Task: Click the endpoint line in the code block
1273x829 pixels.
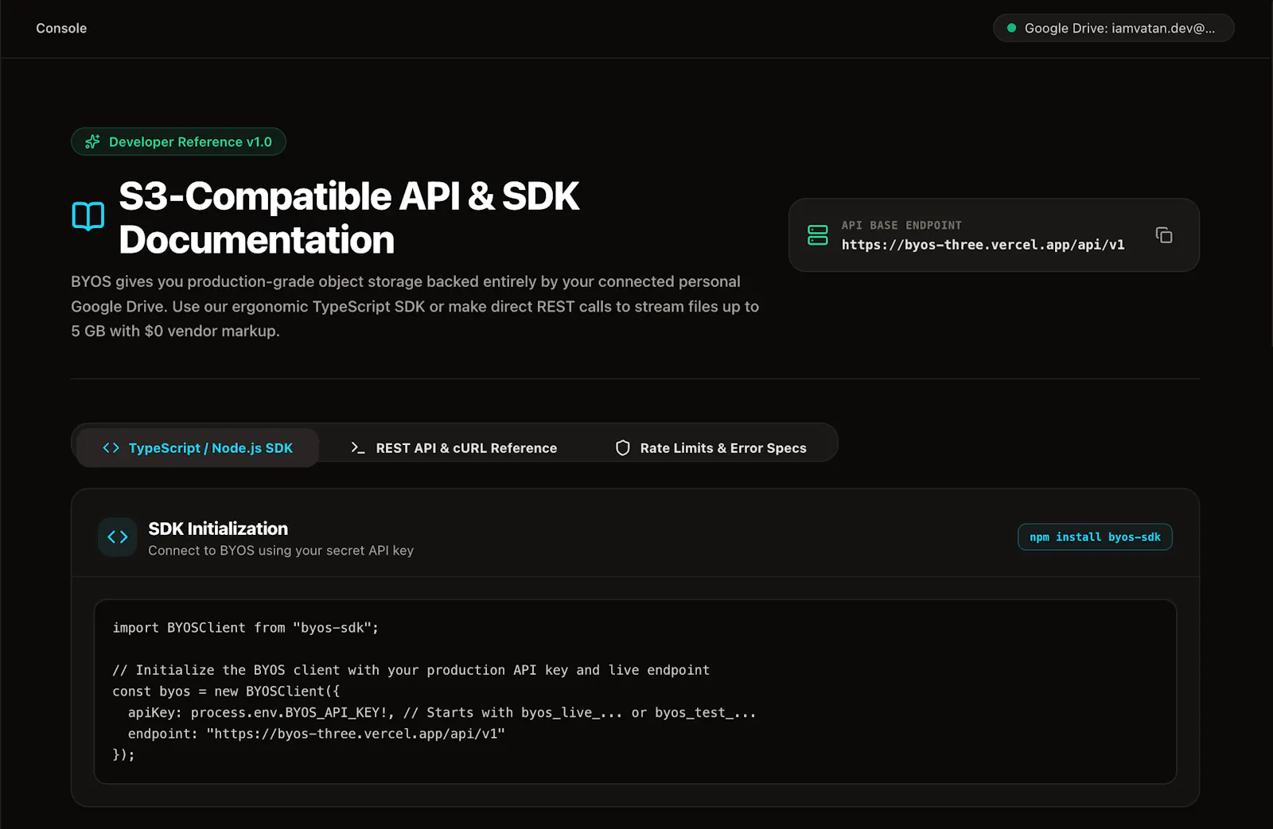Action: 317,734
